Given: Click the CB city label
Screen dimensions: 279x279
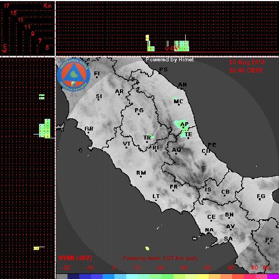Looking at the screenshot, I should tap(225, 192).
